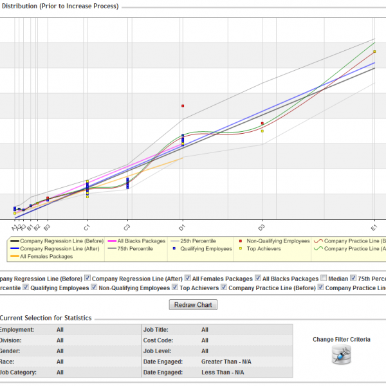Image resolution: width=386 pixels, height=386 pixels.
Task: Disable the All Blacks Packages checkbox
Action: pos(258,278)
